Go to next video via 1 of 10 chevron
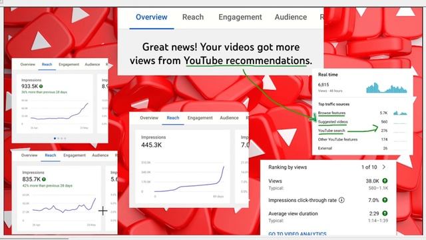The image size is (426, 240). click(x=384, y=167)
